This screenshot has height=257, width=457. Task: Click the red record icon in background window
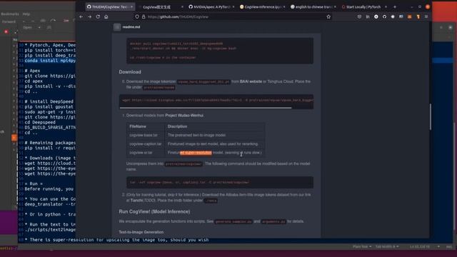(6, 31)
